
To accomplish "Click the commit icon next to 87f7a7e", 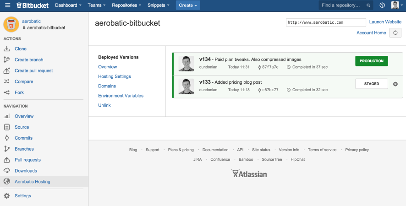I will tap(259, 67).
